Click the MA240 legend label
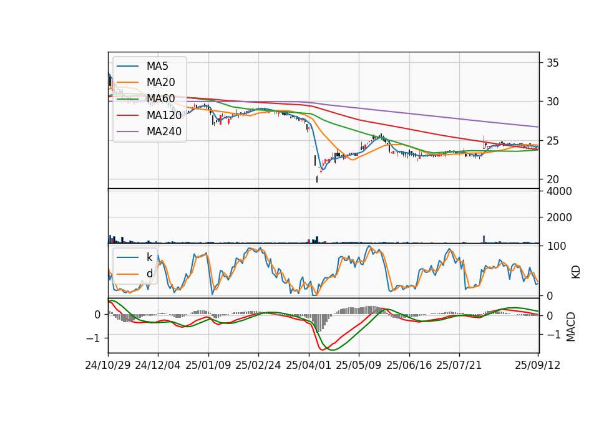The image size is (599, 430). pos(164,131)
